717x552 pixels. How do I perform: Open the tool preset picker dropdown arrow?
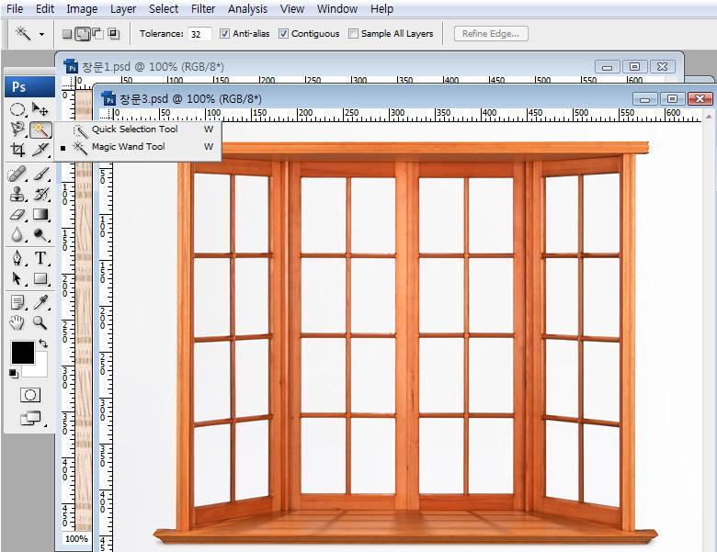(x=41, y=34)
